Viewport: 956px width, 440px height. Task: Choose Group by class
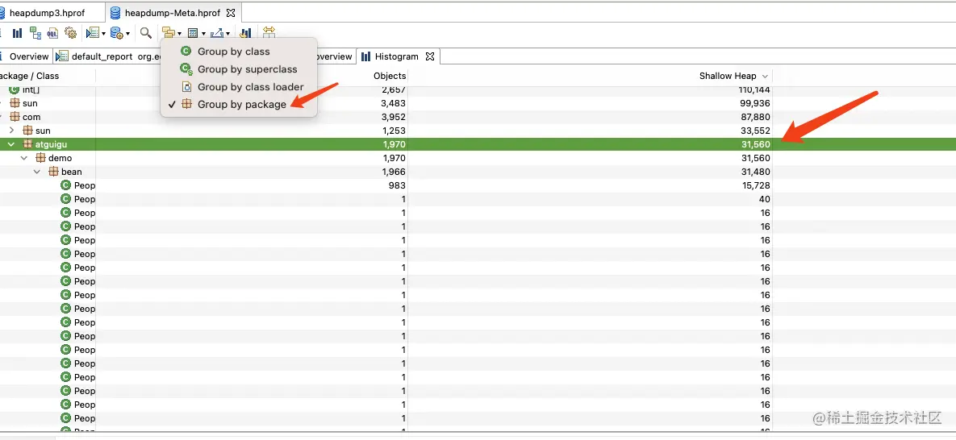coord(233,52)
